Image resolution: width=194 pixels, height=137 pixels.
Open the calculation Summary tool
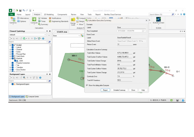[43, 24]
